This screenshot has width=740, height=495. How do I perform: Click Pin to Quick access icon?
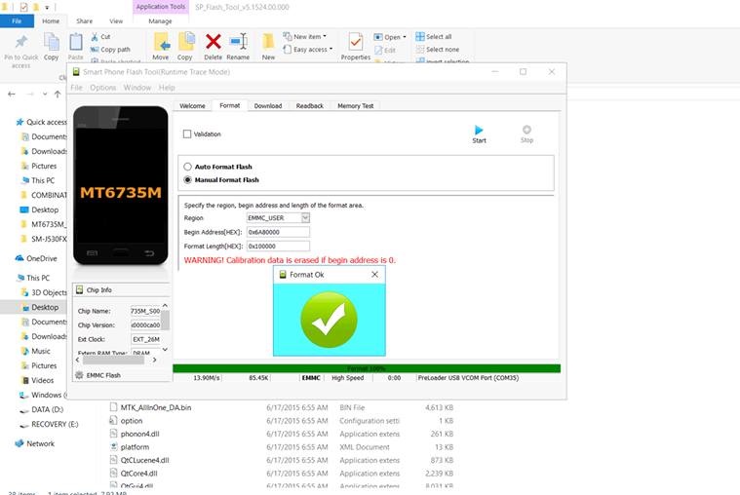[20, 42]
